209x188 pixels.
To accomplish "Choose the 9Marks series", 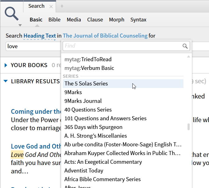I will point(123,92).
